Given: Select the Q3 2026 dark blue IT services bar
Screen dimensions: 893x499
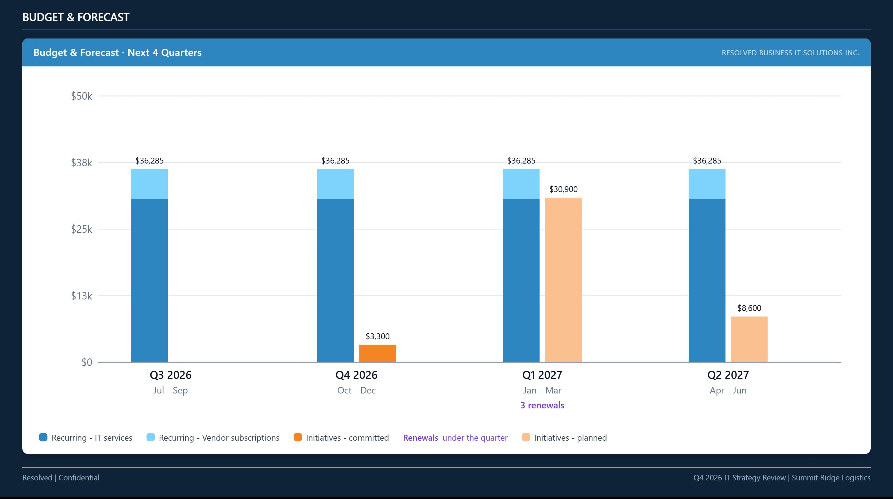Looking at the screenshot, I should (149, 281).
